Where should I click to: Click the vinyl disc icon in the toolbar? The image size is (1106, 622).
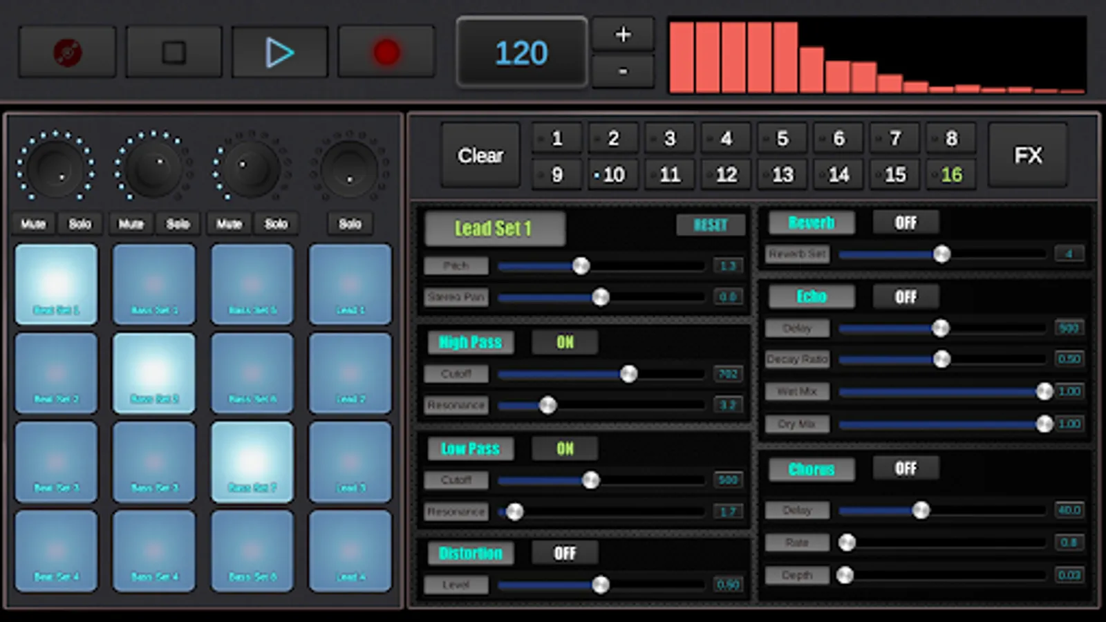(x=66, y=51)
